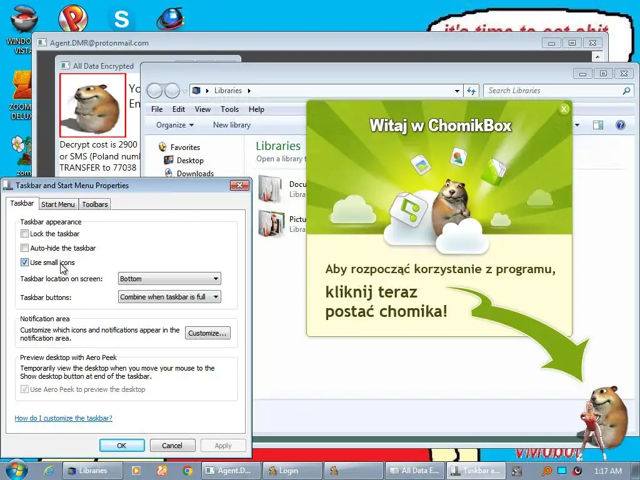Screen dimensions: 640x480
Task: Open the address bar history dropdown
Action: point(457,91)
